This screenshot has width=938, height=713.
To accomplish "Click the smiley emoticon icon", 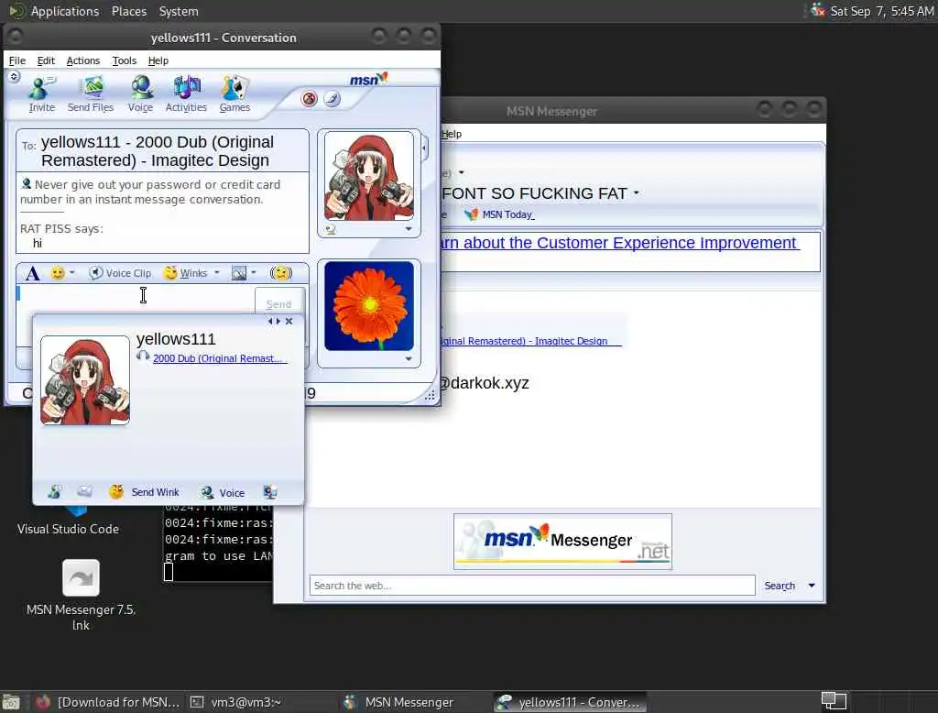I will point(58,273).
